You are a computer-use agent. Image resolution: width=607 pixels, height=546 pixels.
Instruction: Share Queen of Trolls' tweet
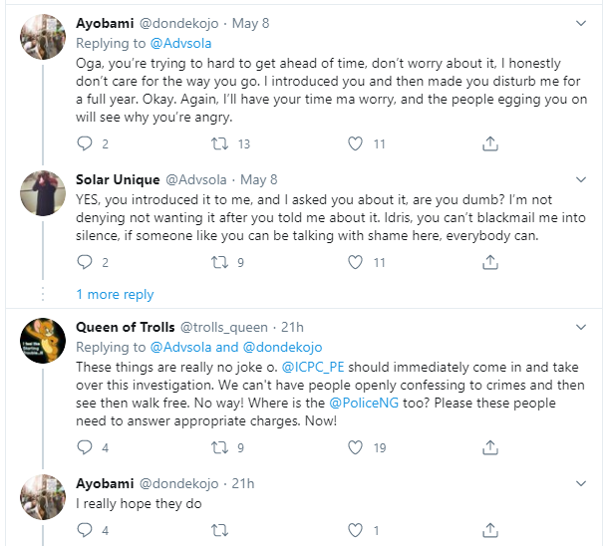pos(489,448)
